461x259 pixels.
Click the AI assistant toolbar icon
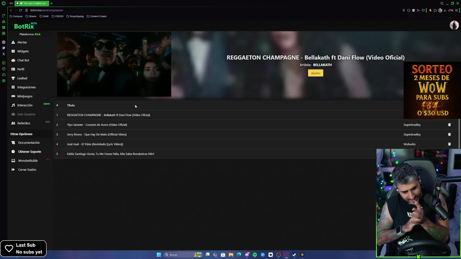point(451,10)
